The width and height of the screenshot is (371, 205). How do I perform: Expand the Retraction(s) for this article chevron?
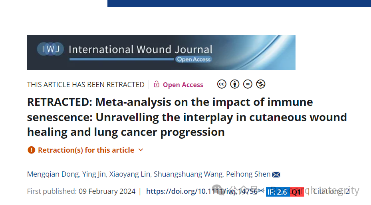click(x=141, y=150)
